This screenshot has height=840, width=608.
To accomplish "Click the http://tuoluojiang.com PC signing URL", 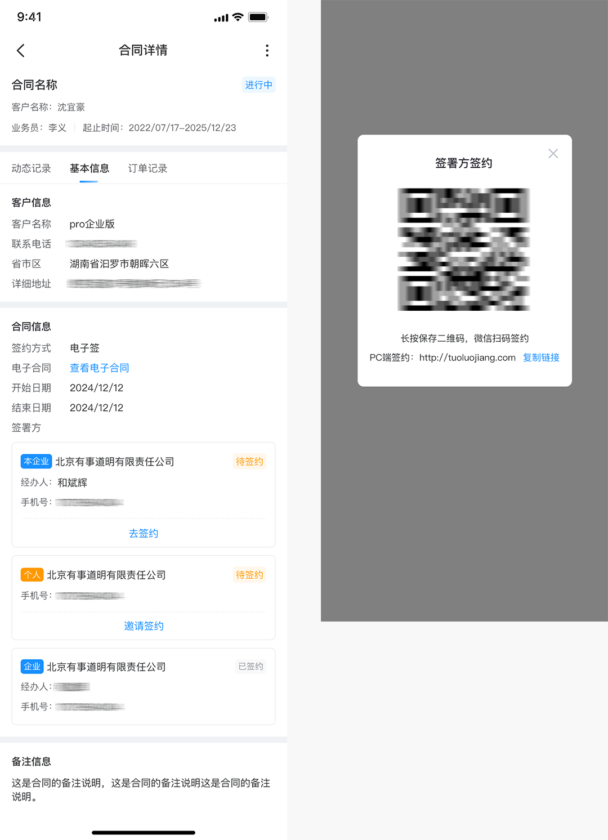I will tap(467, 358).
